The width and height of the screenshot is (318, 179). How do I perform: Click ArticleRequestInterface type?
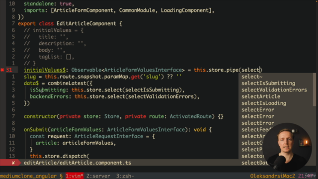(108, 136)
